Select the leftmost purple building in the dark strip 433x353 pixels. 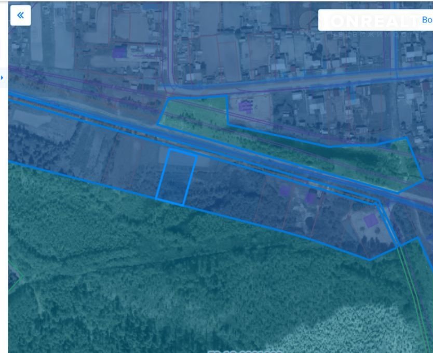285,190
